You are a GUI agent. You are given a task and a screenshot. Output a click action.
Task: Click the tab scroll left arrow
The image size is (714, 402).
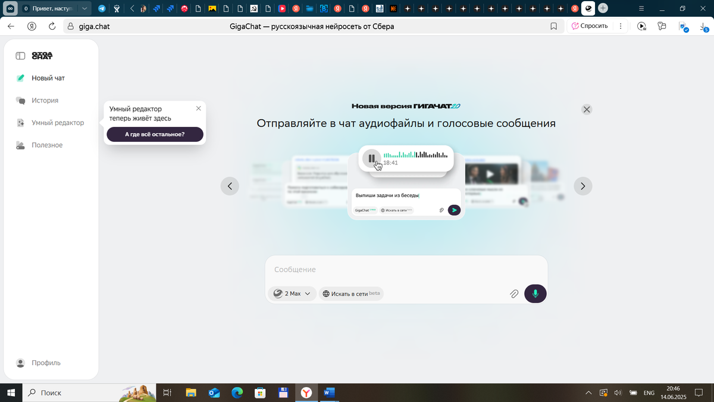coord(131,9)
